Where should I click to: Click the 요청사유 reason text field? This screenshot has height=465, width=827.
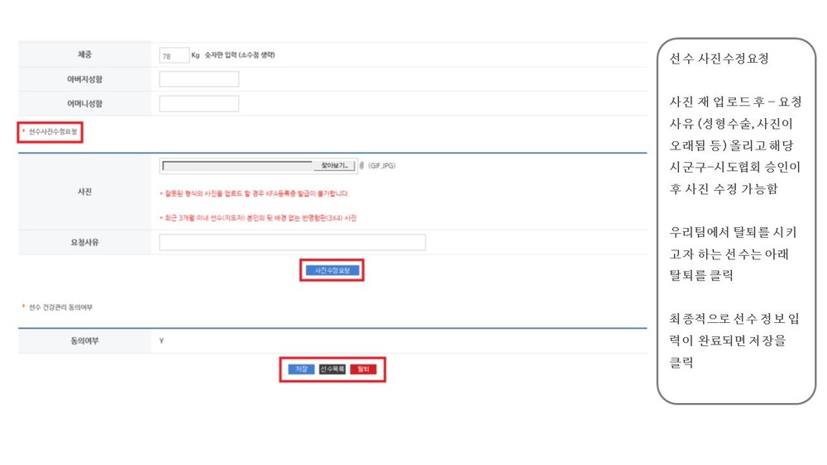tap(292, 242)
